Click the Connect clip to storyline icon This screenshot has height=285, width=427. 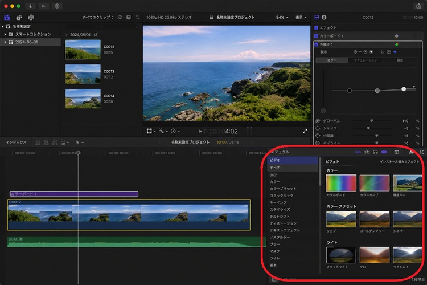tap(38, 142)
